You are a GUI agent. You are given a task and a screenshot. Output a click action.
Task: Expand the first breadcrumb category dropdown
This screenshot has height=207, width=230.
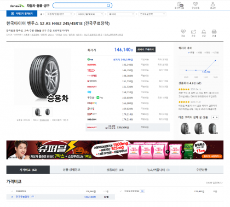pyautogui.click(x=59, y=14)
